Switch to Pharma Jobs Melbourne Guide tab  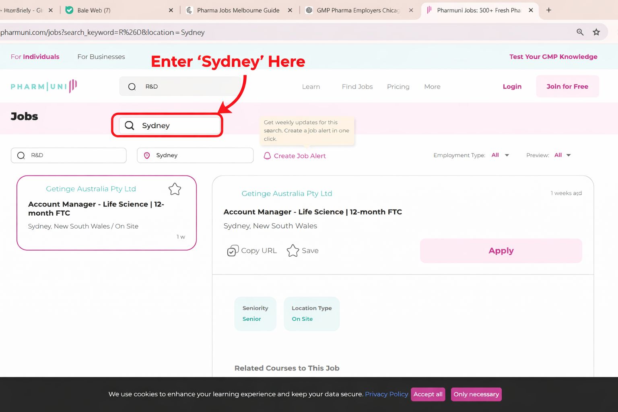tap(238, 10)
